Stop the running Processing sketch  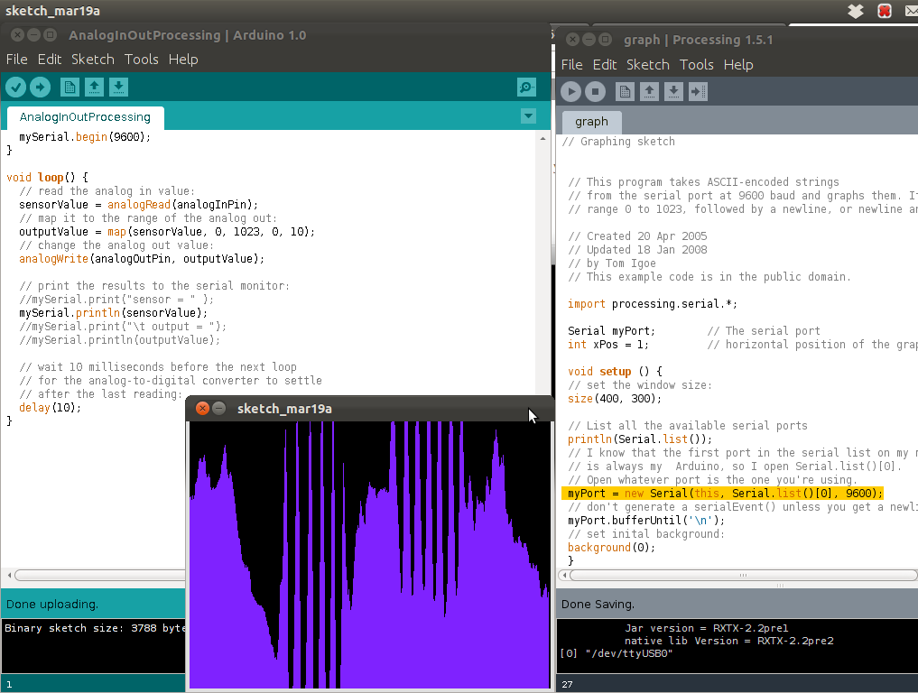point(595,91)
